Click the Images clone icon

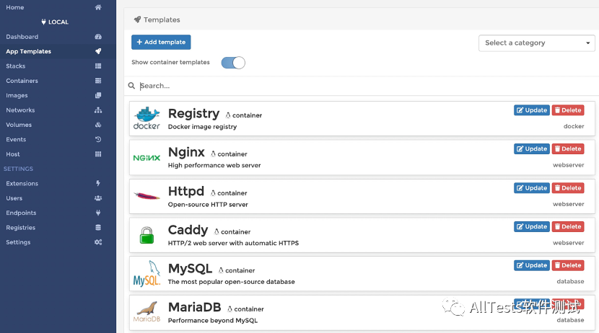98,95
